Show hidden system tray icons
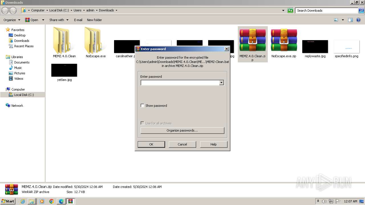Viewport: 365px width, 205px height. coord(318,201)
